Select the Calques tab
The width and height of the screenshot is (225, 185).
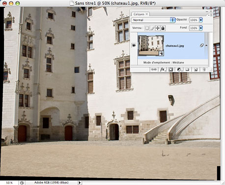pyautogui.click(x=141, y=14)
